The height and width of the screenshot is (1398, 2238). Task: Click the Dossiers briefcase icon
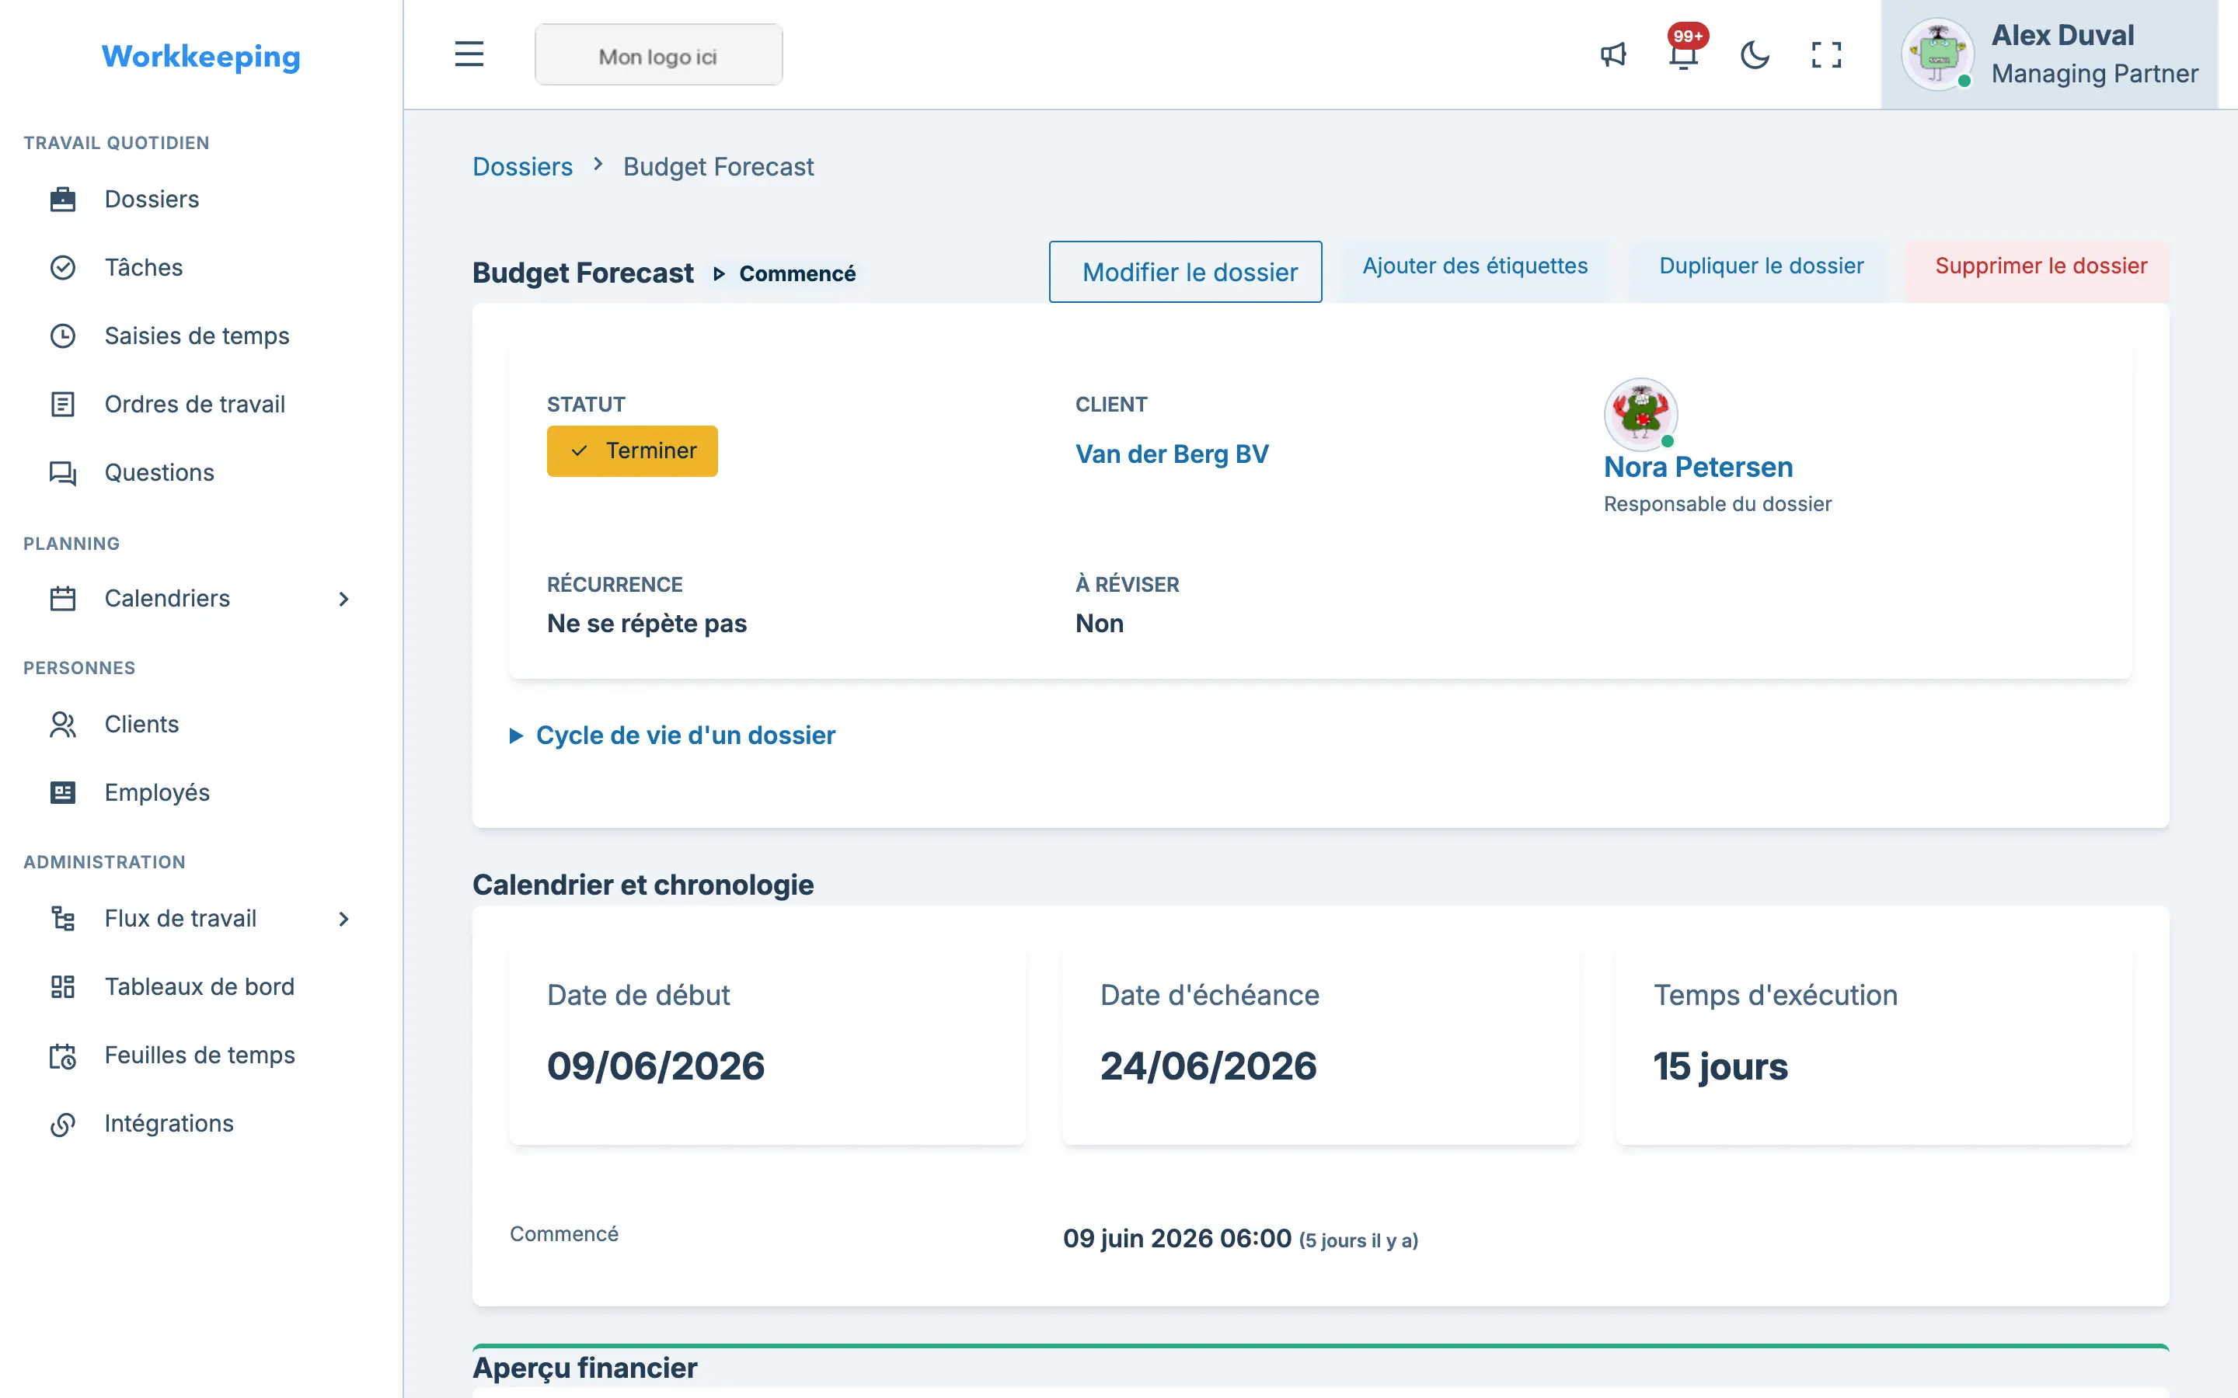coord(63,199)
